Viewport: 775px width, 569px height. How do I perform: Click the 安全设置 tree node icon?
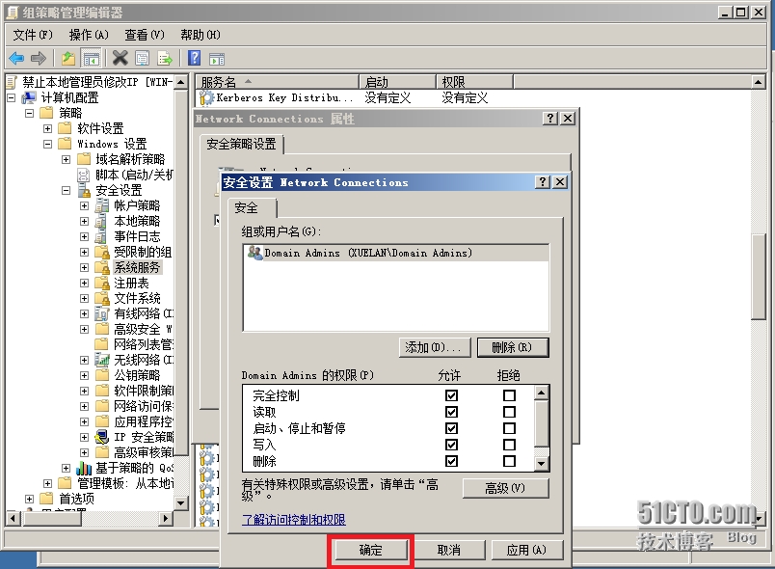pos(85,190)
